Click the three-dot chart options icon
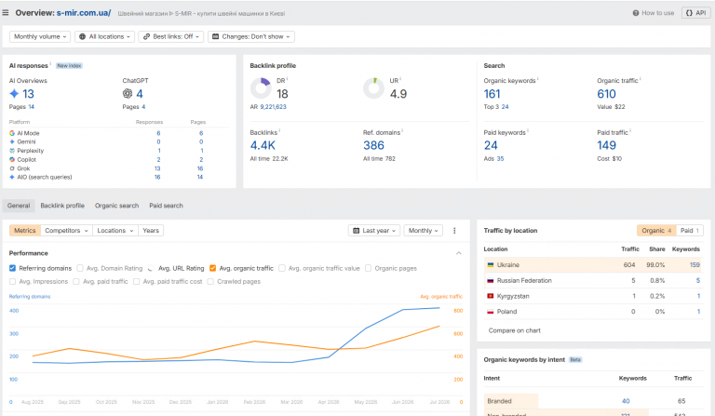 click(454, 231)
